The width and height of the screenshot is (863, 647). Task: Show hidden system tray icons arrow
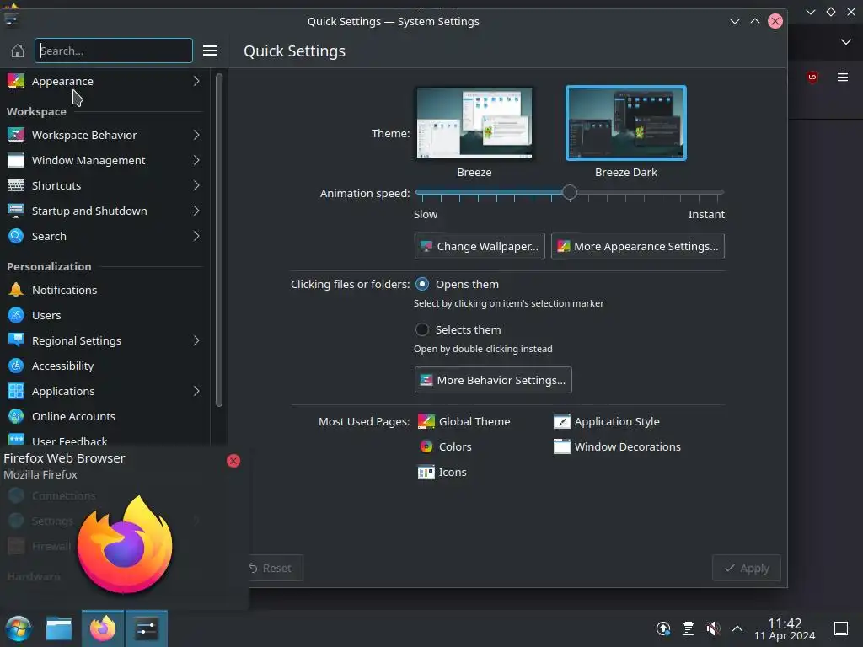coord(737,628)
